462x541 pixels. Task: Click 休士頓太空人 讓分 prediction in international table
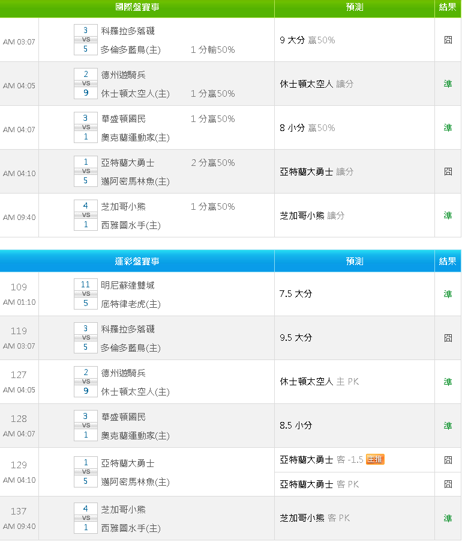click(x=316, y=84)
